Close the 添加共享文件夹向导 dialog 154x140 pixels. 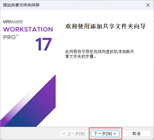[148, 5]
